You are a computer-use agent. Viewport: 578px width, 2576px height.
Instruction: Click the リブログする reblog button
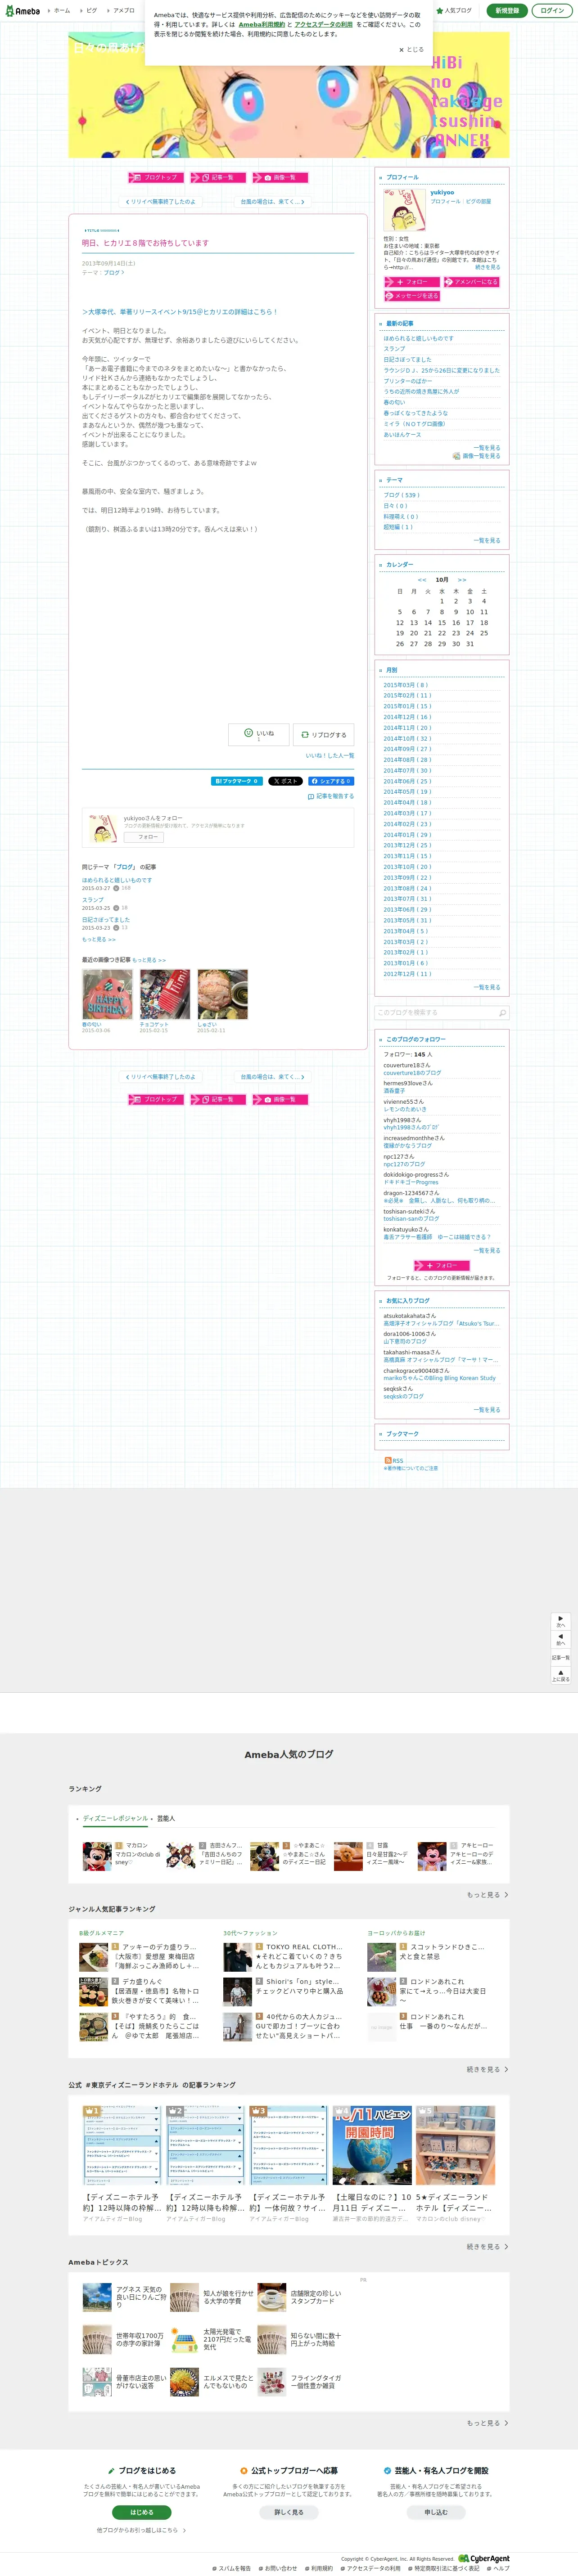point(324,734)
